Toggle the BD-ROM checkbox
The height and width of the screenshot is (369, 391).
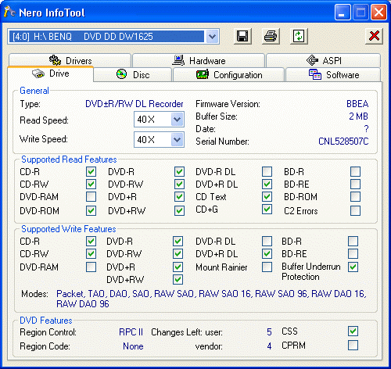click(355, 197)
